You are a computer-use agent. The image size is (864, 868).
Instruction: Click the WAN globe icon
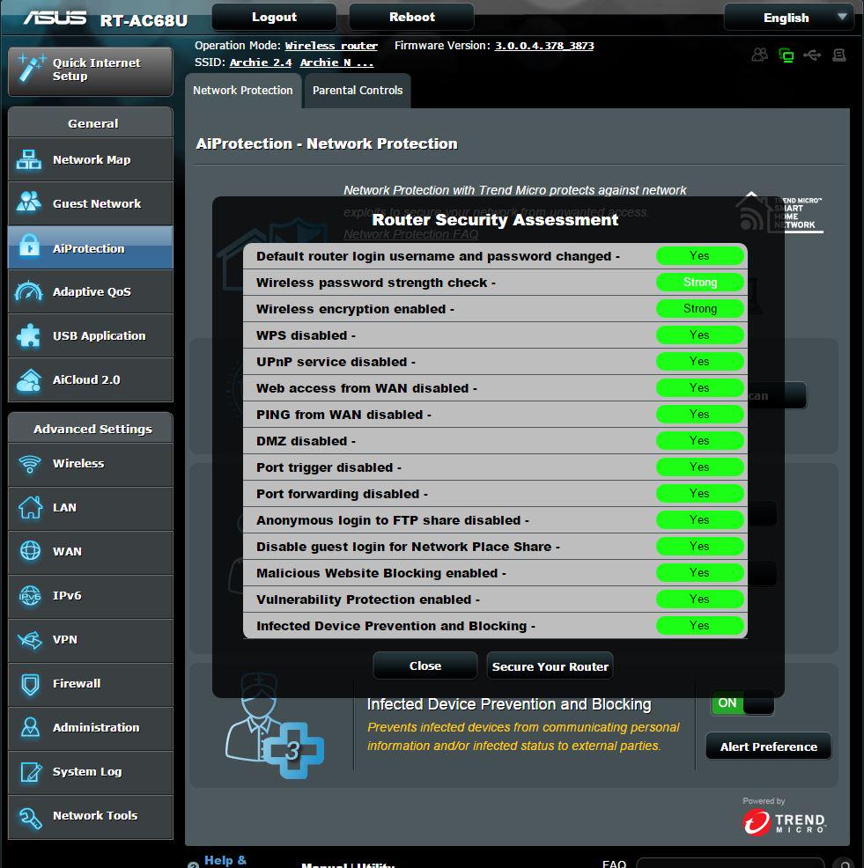click(x=30, y=551)
